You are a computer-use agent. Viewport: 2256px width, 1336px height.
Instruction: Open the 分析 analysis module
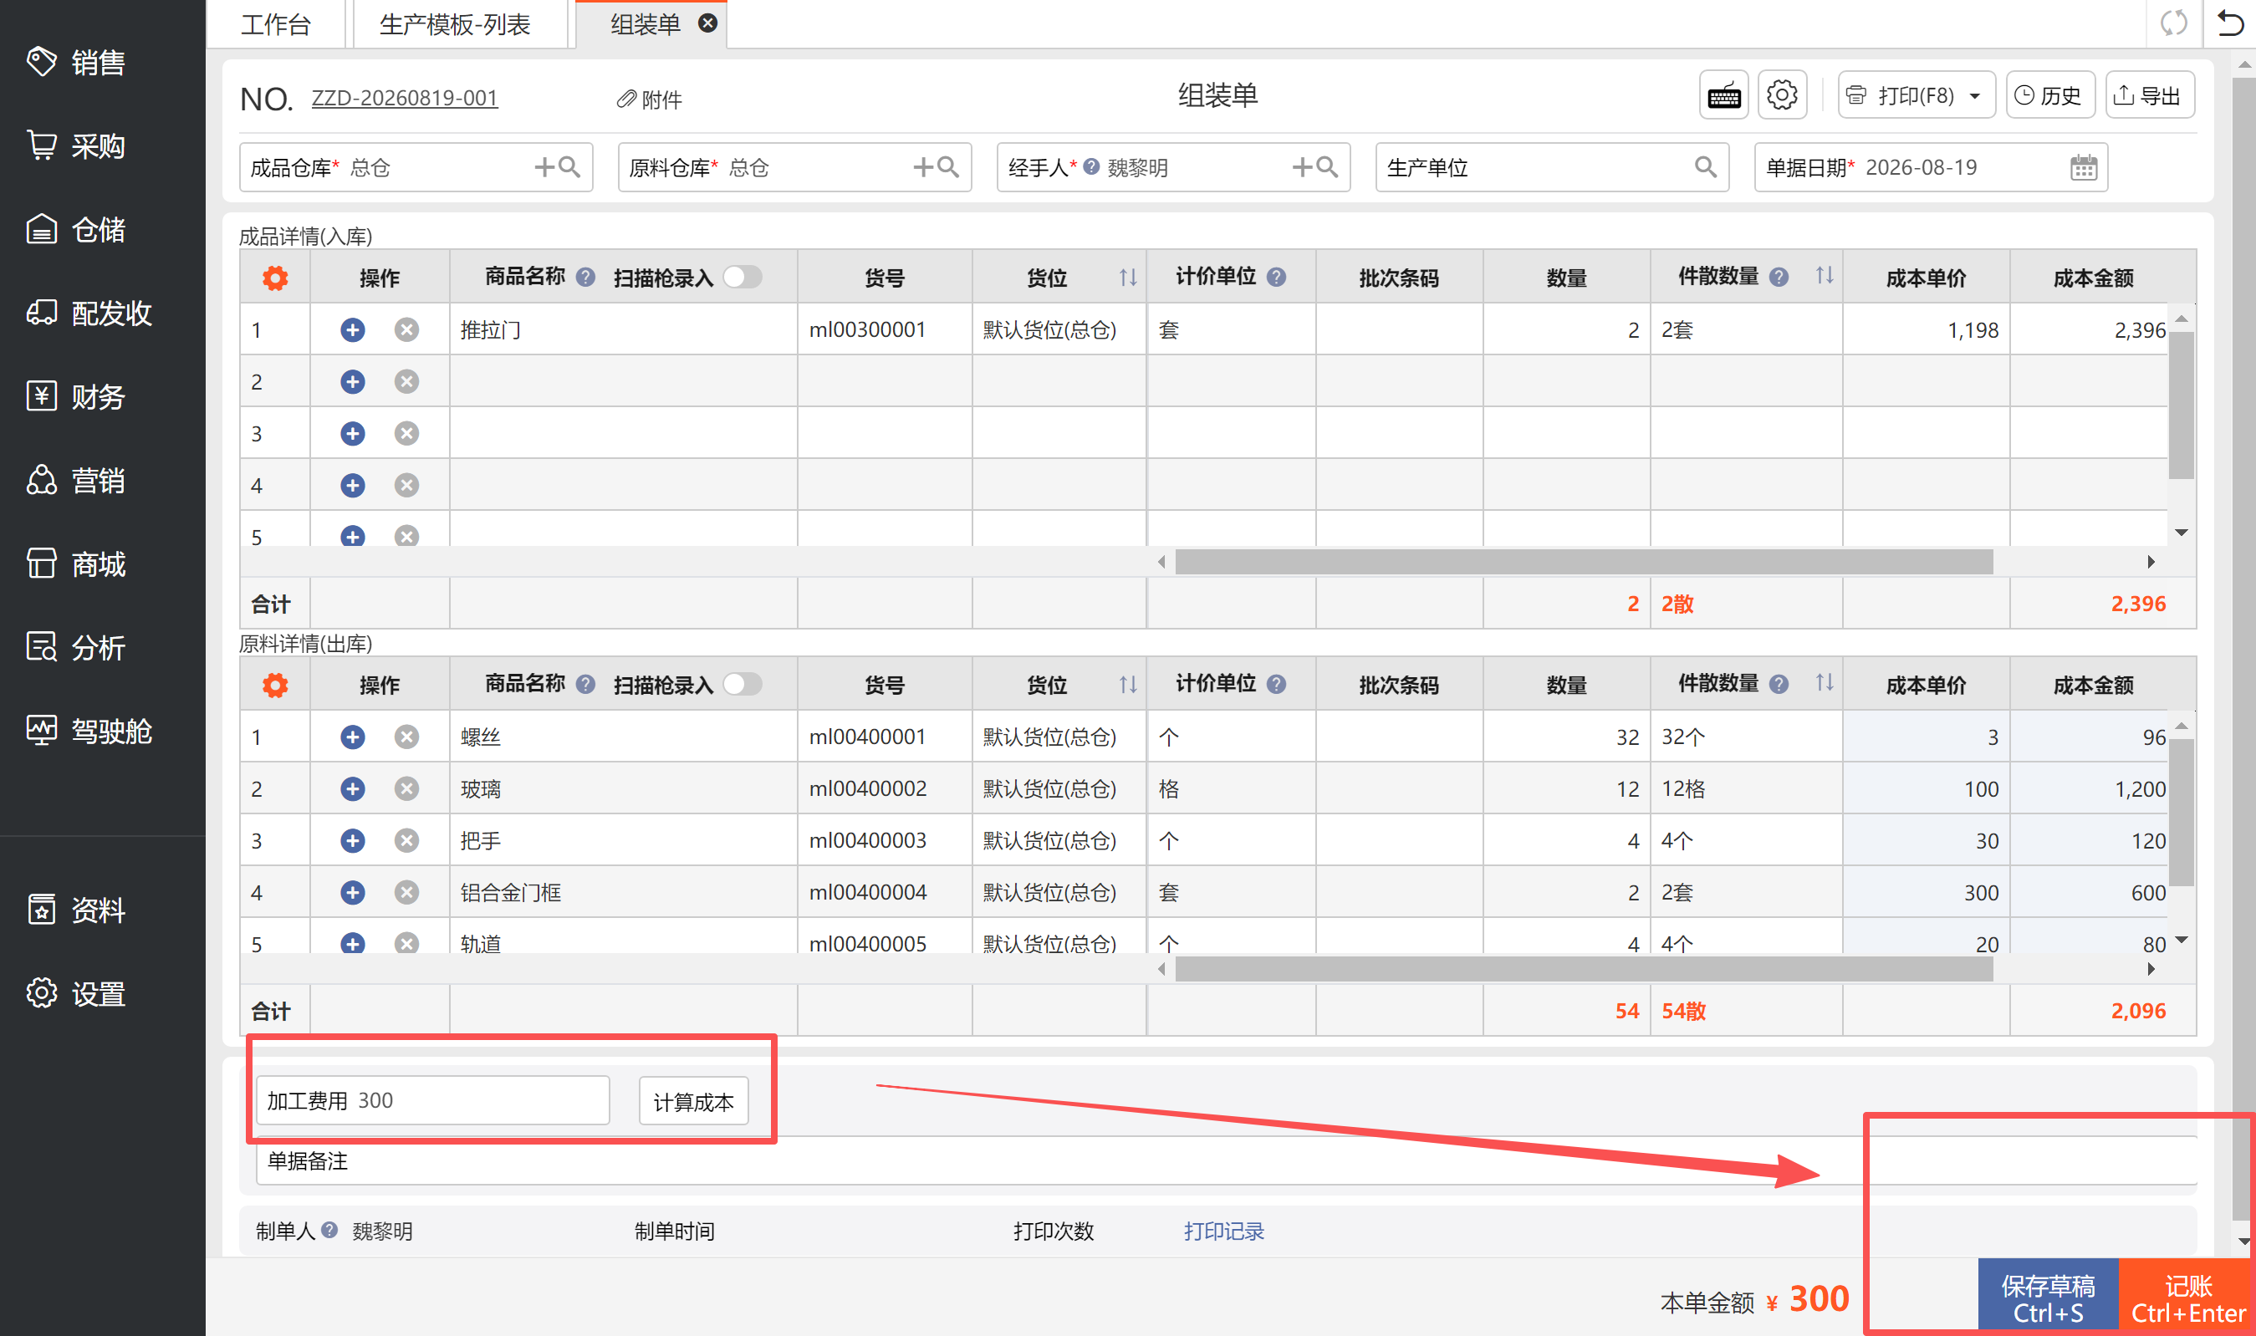[x=75, y=648]
